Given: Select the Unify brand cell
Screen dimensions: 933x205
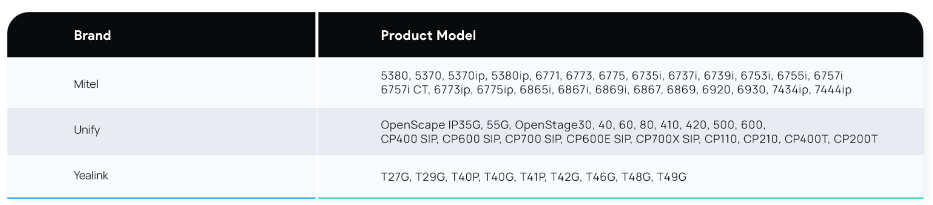Looking at the screenshot, I should 87,130.
